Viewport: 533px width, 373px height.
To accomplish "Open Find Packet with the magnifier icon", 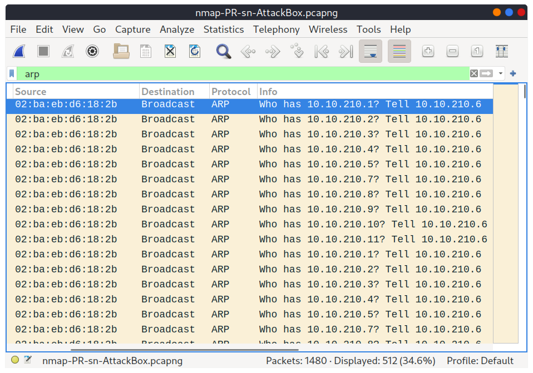I will point(224,52).
